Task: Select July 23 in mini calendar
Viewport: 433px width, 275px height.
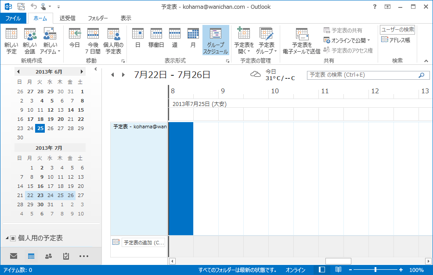Action: click(x=40, y=195)
